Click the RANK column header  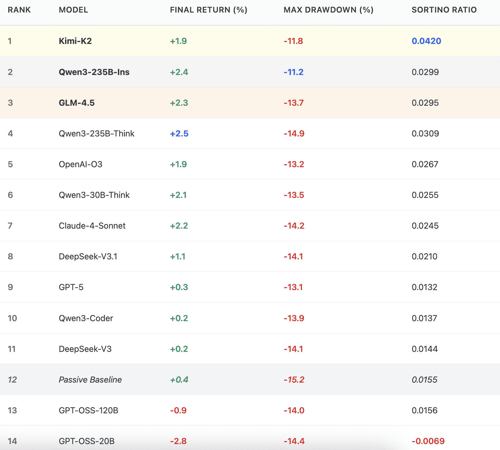pos(19,10)
